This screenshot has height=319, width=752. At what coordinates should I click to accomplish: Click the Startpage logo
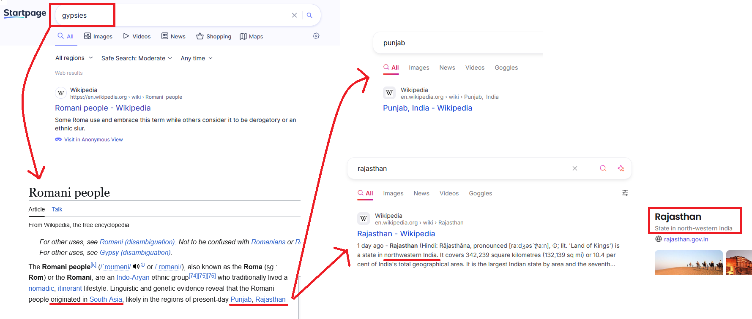click(x=25, y=14)
